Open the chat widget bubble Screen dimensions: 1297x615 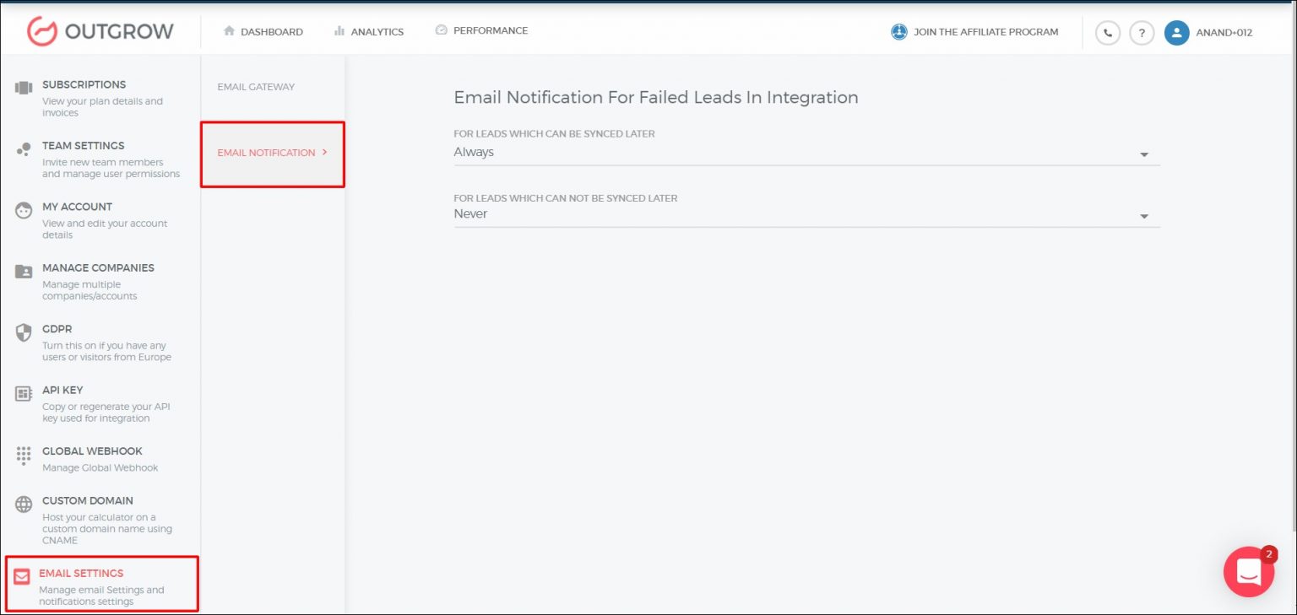1248,572
